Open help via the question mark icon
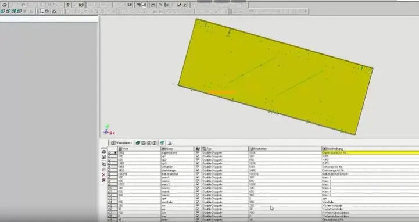419x222 pixels. click(68, 5)
